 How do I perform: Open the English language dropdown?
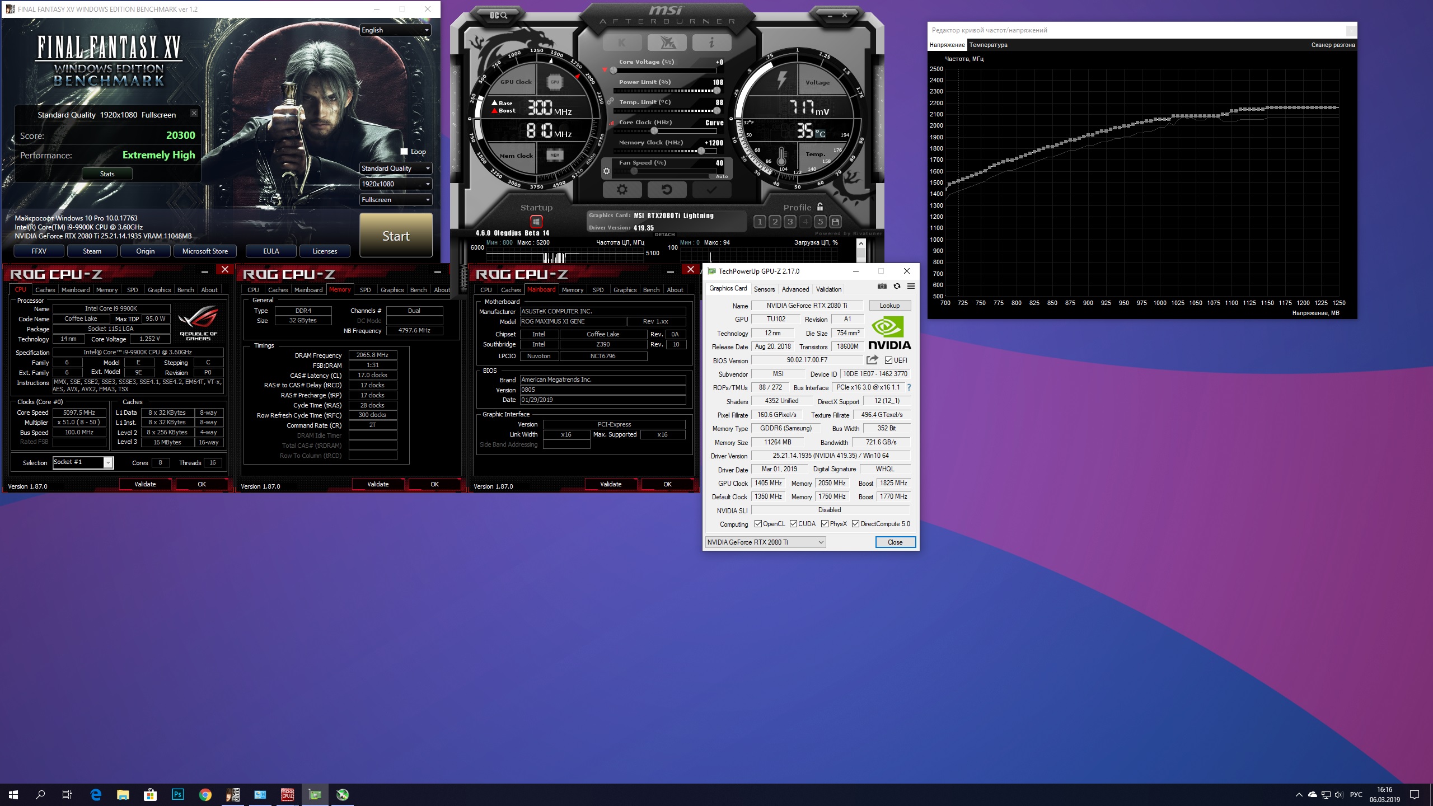point(395,30)
